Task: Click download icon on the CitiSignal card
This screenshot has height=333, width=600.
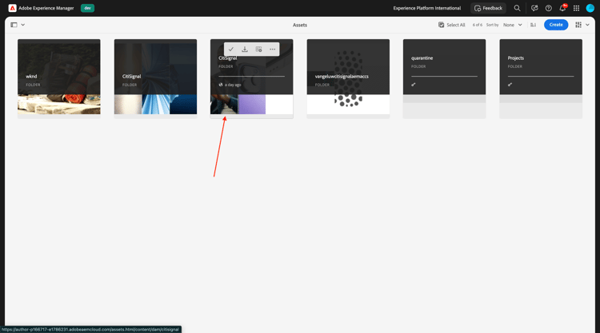Action: 245,50
